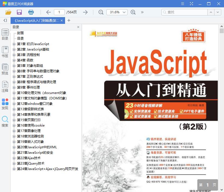Close the 目录 panel
Viewport: 224px width, 192px height.
(78, 27)
